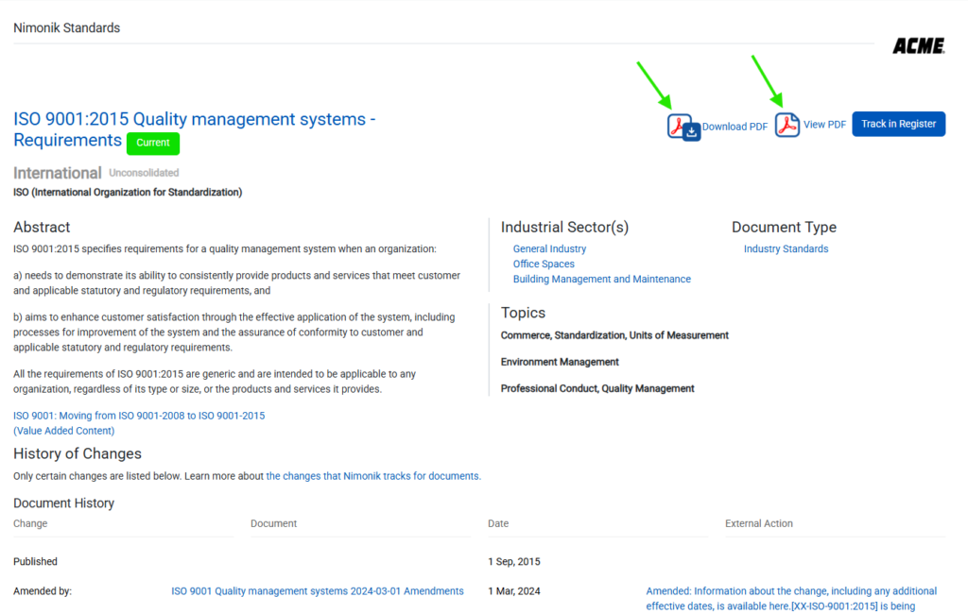Click the Topics heading
This screenshot has height=614, width=968.
tap(523, 313)
